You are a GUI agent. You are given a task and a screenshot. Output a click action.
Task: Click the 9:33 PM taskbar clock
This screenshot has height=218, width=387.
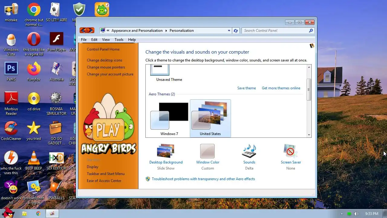372,214
